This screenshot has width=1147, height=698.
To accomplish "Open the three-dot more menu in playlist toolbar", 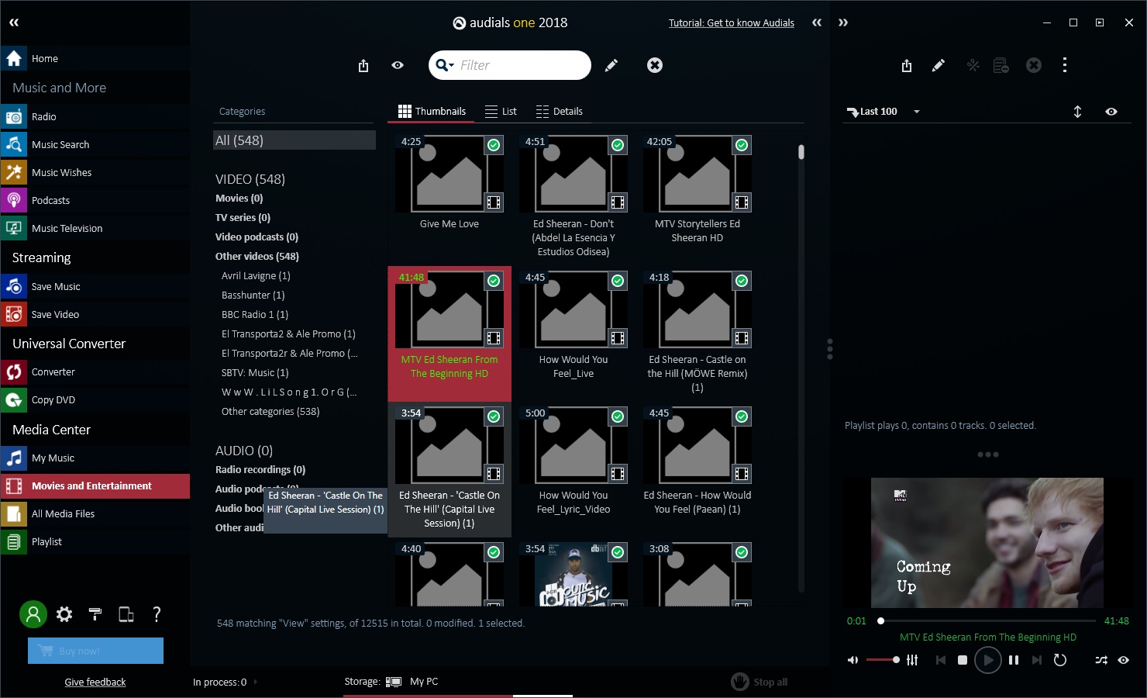I will [x=1065, y=65].
